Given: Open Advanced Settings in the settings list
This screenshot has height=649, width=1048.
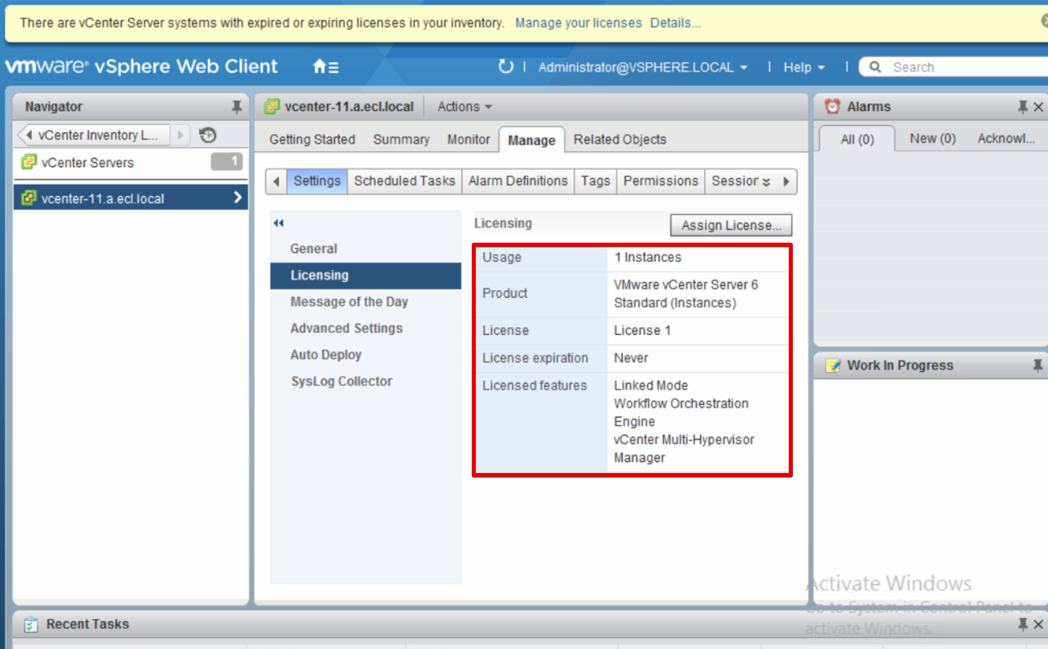Looking at the screenshot, I should point(366,329).
